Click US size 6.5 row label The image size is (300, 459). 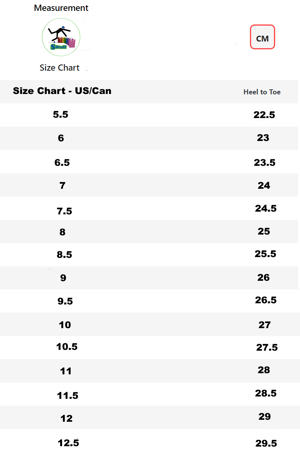[62, 162]
